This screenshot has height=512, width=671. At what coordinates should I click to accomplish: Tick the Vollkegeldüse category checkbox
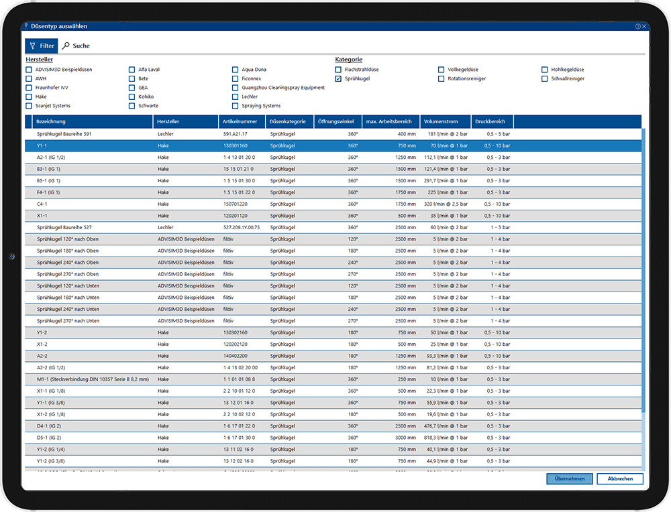pos(442,70)
